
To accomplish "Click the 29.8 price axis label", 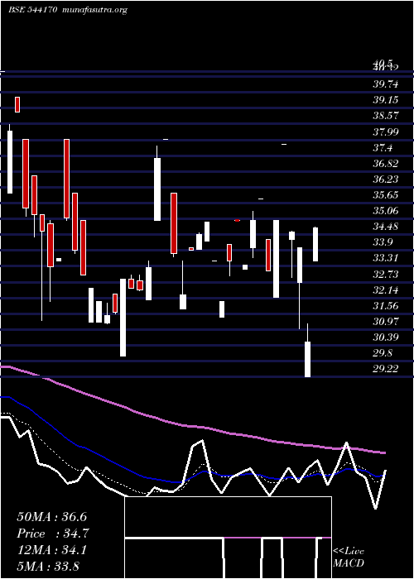I will [383, 353].
